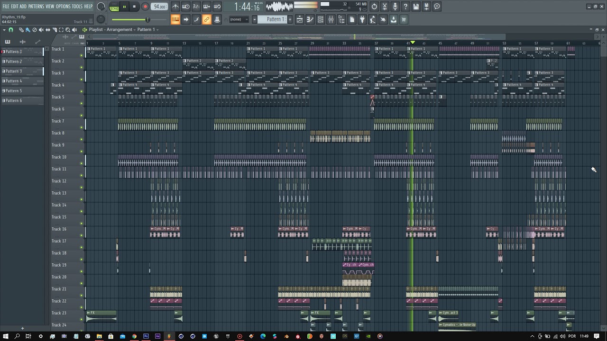Screen dimensions: 607x341
Task: Open the TOOLS menu
Action: (77, 6)
